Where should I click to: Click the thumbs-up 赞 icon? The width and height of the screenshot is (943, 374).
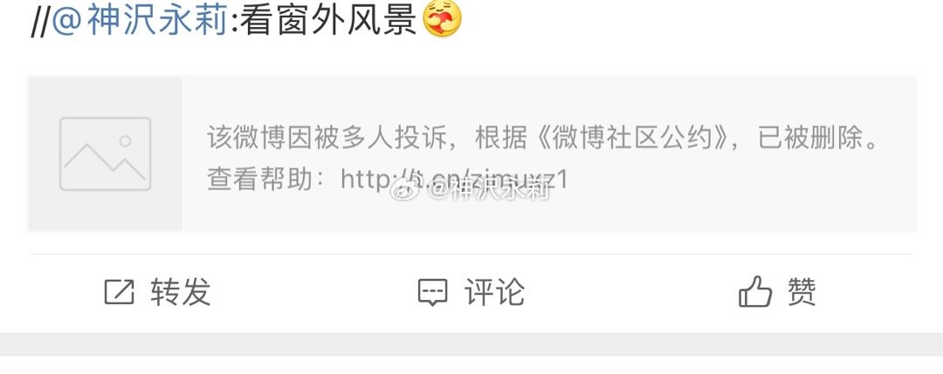pyautogui.click(x=754, y=292)
